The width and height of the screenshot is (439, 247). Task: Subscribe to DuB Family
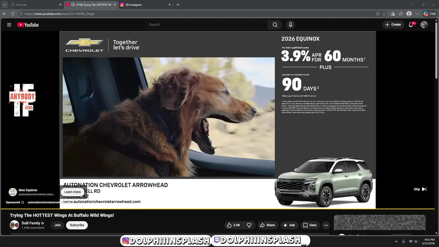(77, 225)
